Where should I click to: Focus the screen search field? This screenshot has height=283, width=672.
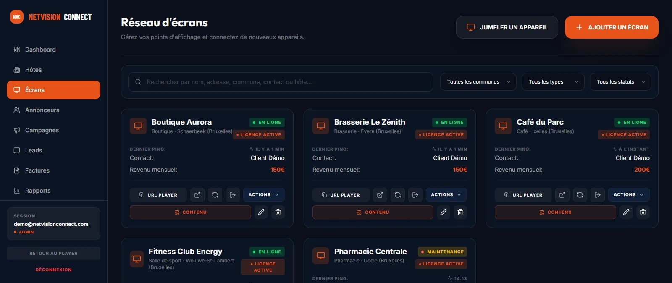tap(281, 82)
